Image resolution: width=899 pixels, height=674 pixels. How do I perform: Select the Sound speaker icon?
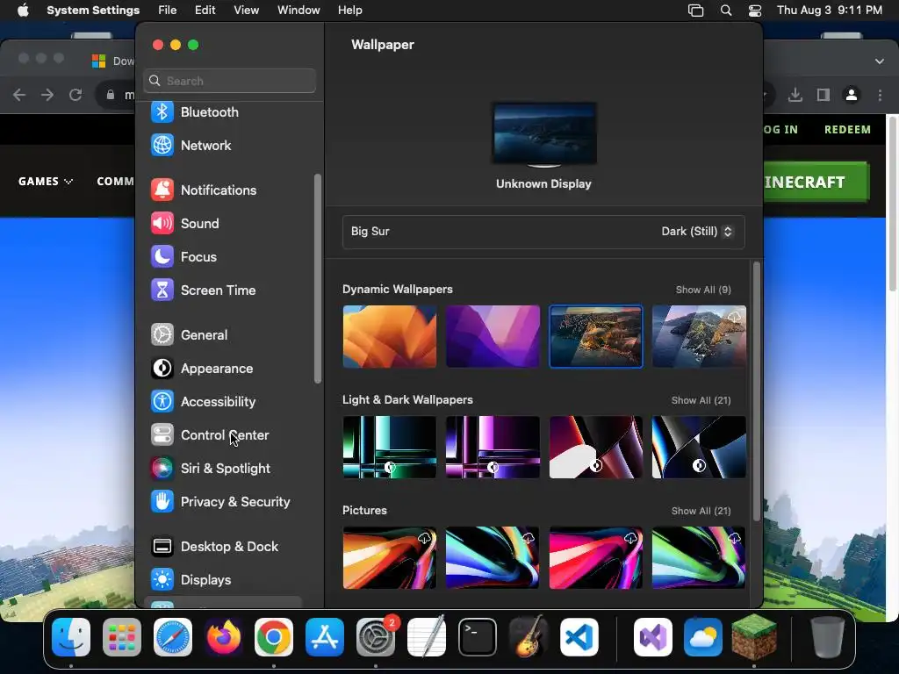[x=162, y=223]
